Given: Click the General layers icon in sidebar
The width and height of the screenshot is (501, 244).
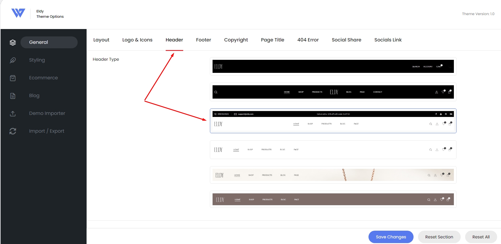Looking at the screenshot, I should (13, 42).
